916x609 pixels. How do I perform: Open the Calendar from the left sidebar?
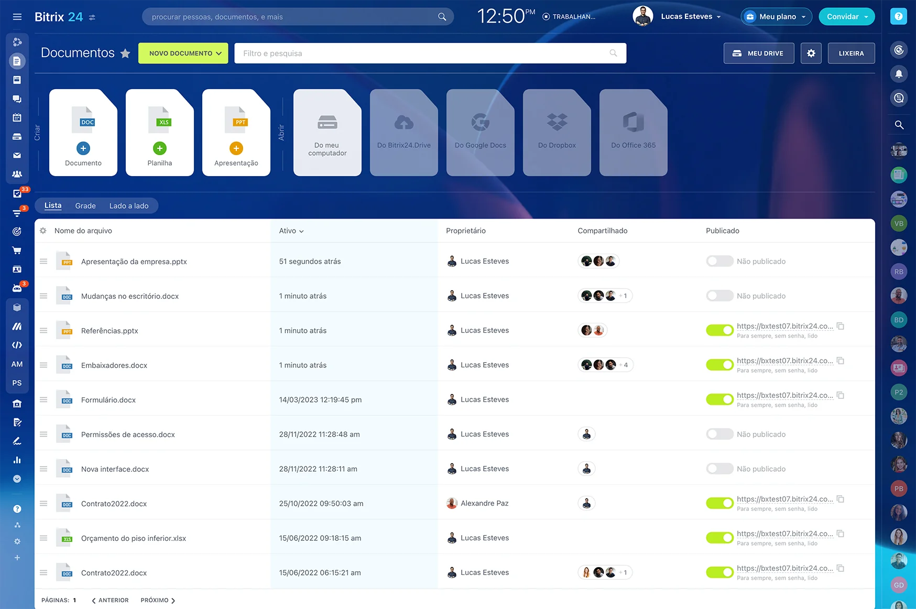17,118
